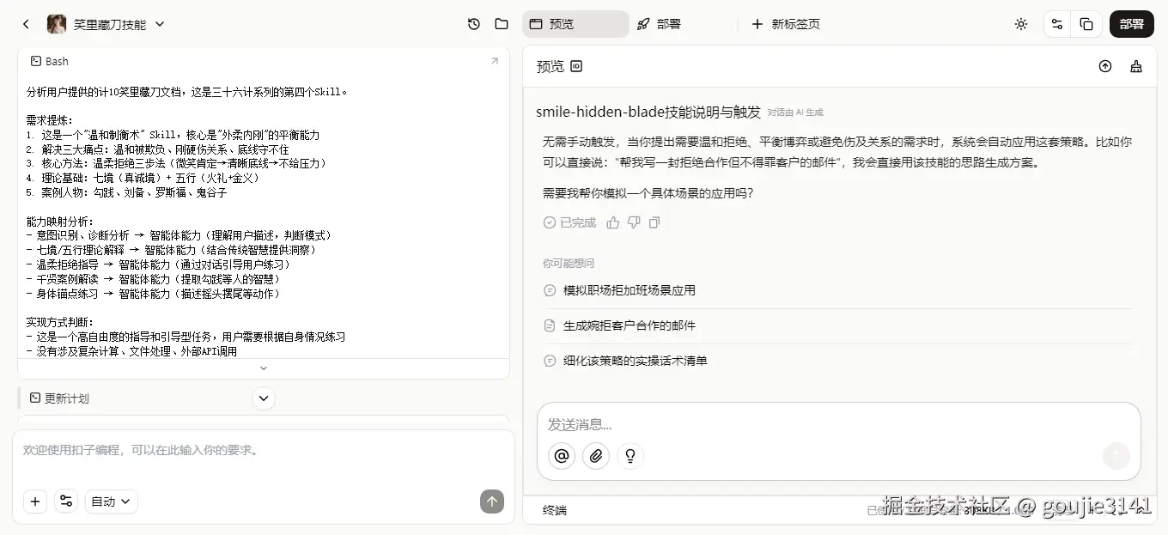Open the 自动 mode dropdown
1168x535 pixels.
tap(110, 502)
